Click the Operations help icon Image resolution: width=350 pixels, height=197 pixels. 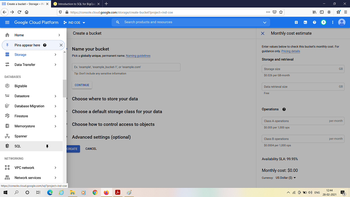[284, 109]
